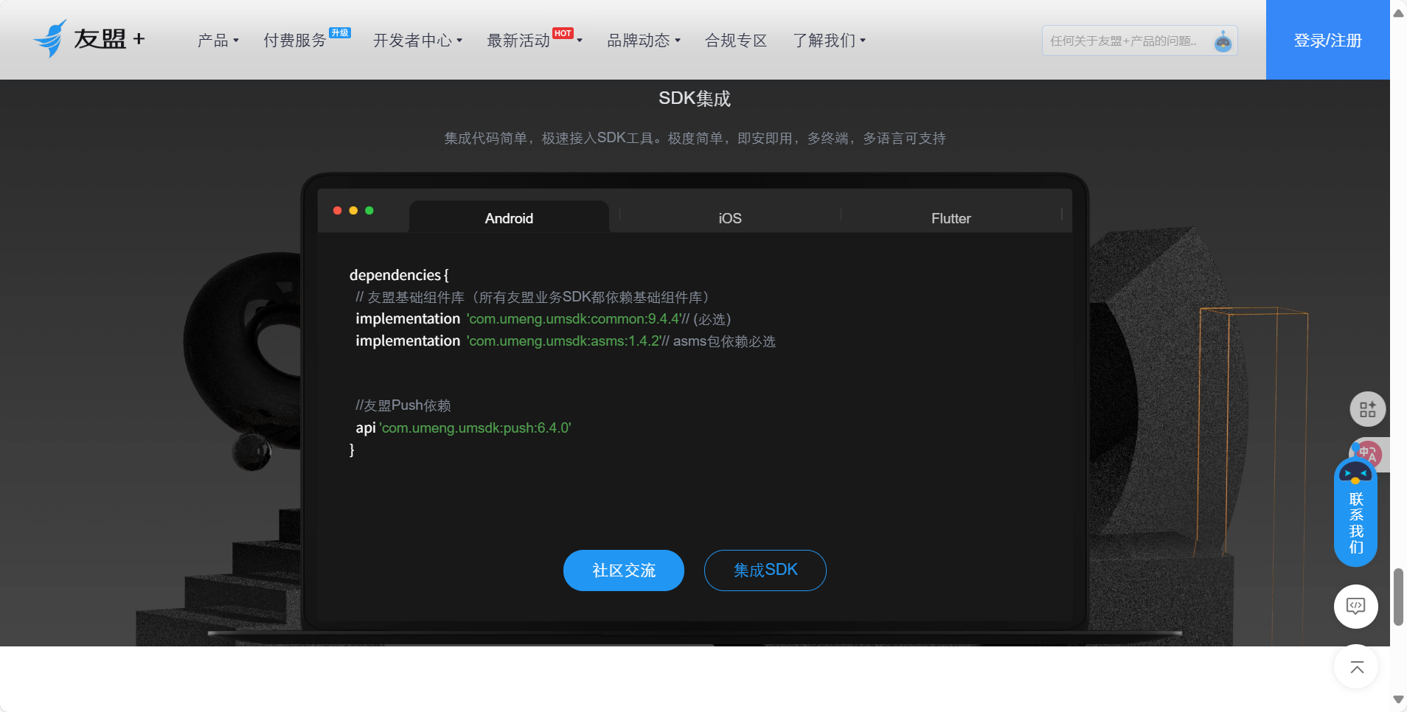1407x712 pixels.
Task: Click the 集成SDK button
Action: coord(765,570)
